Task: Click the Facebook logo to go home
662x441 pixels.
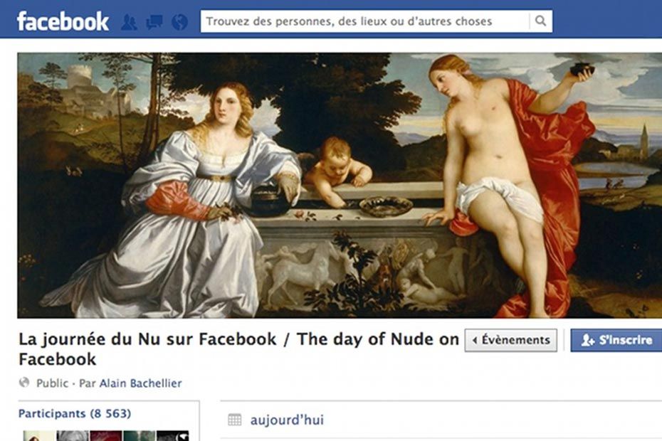Action: point(63,21)
